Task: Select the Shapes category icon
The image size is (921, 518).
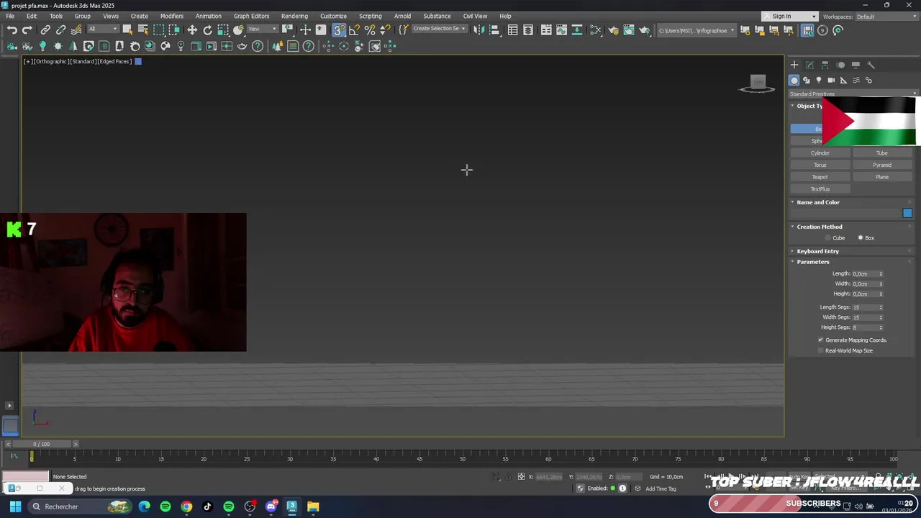Action: pos(807,81)
